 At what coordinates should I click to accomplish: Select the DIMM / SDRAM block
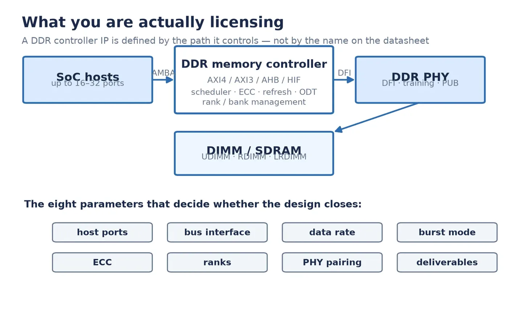(x=254, y=154)
